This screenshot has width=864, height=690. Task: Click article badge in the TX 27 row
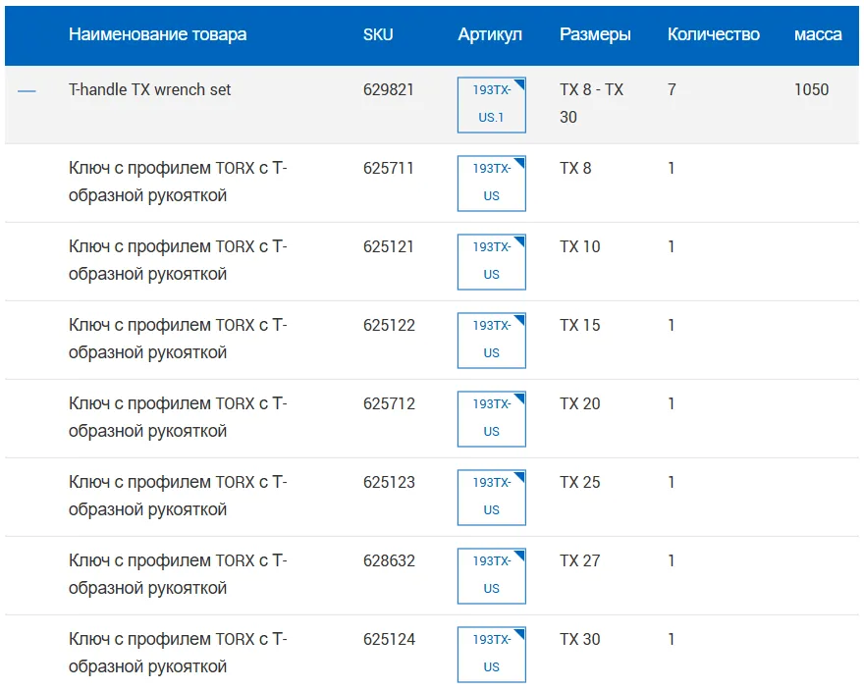click(491, 575)
